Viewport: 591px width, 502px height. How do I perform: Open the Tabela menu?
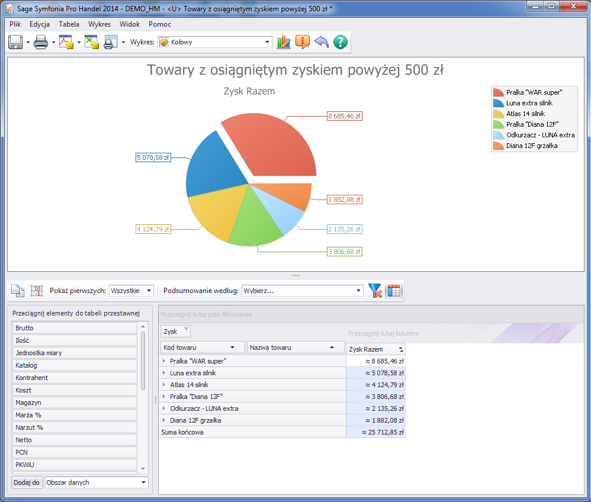(x=69, y=24)
